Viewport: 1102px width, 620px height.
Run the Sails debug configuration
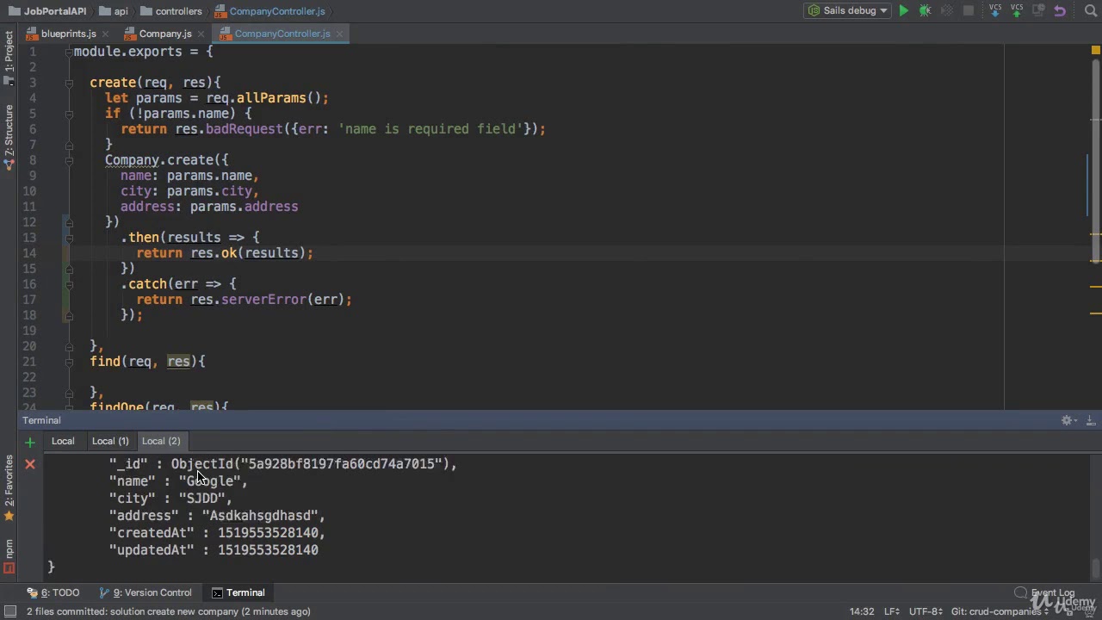903,11
